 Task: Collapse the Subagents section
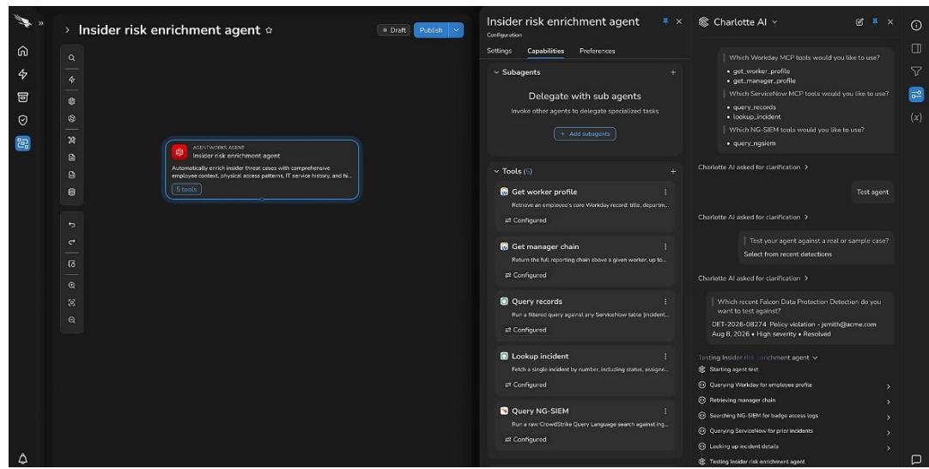pyautogui.click(x=496, y=72)
